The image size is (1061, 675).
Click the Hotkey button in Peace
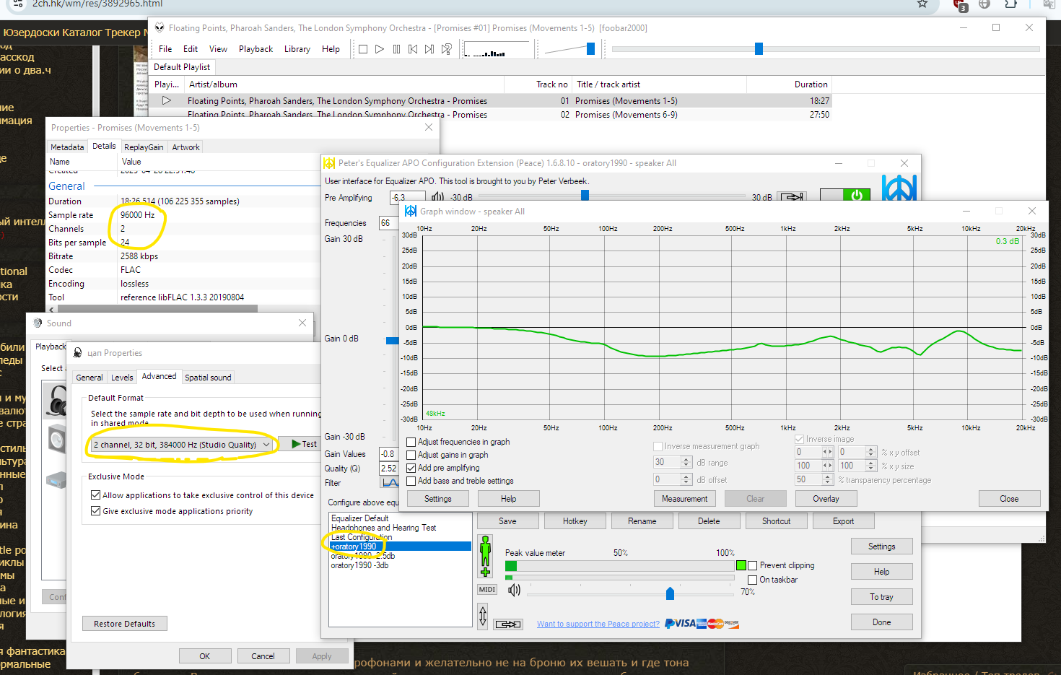click(x=575, y=521)
